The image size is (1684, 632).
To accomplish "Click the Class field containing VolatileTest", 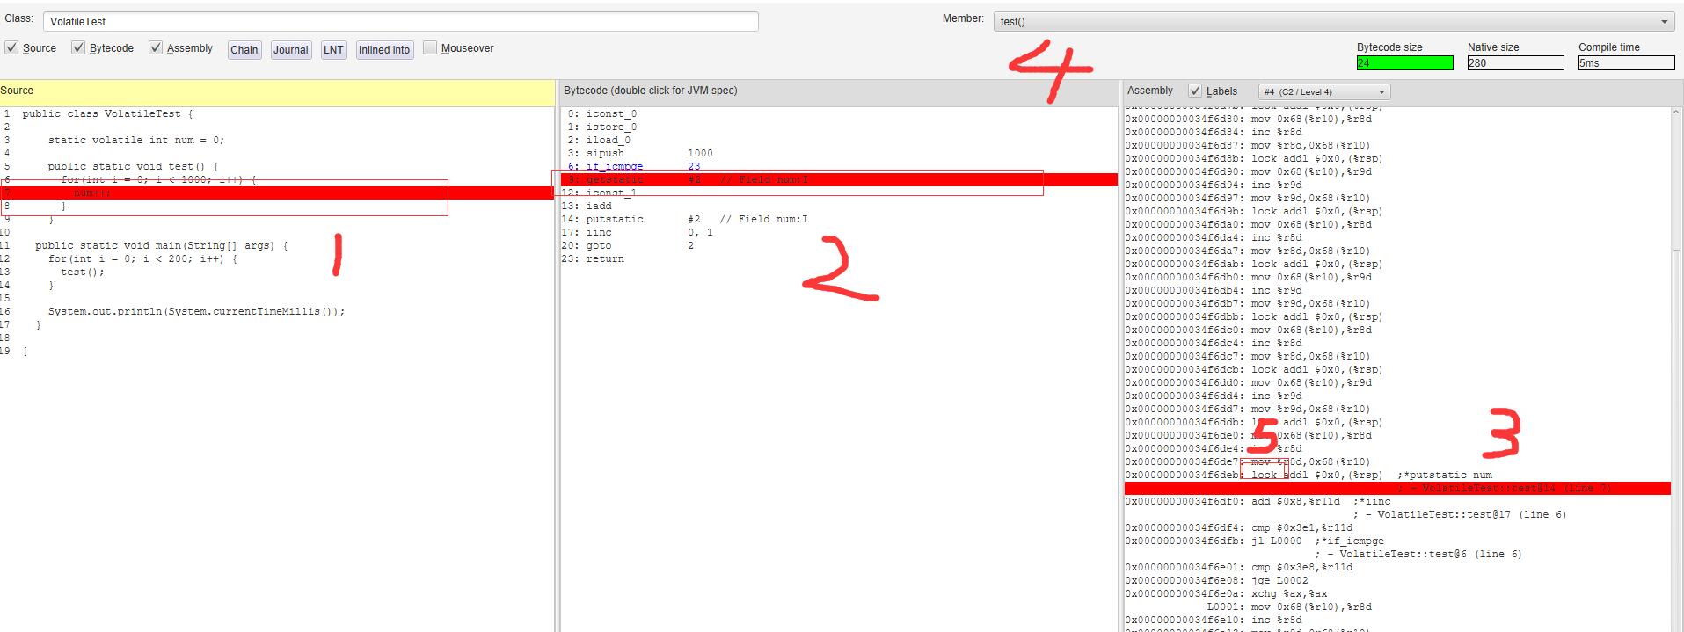I will [x=400, y=21].
